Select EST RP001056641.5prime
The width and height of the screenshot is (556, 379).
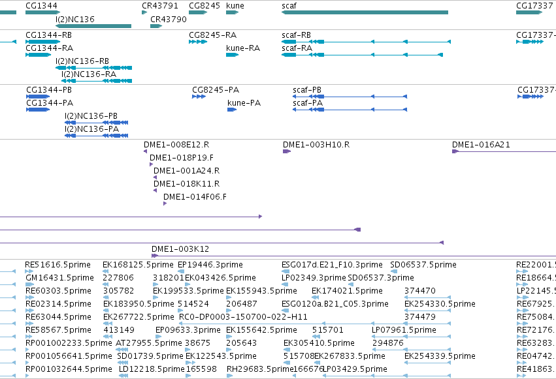click(x=27, y=363)
